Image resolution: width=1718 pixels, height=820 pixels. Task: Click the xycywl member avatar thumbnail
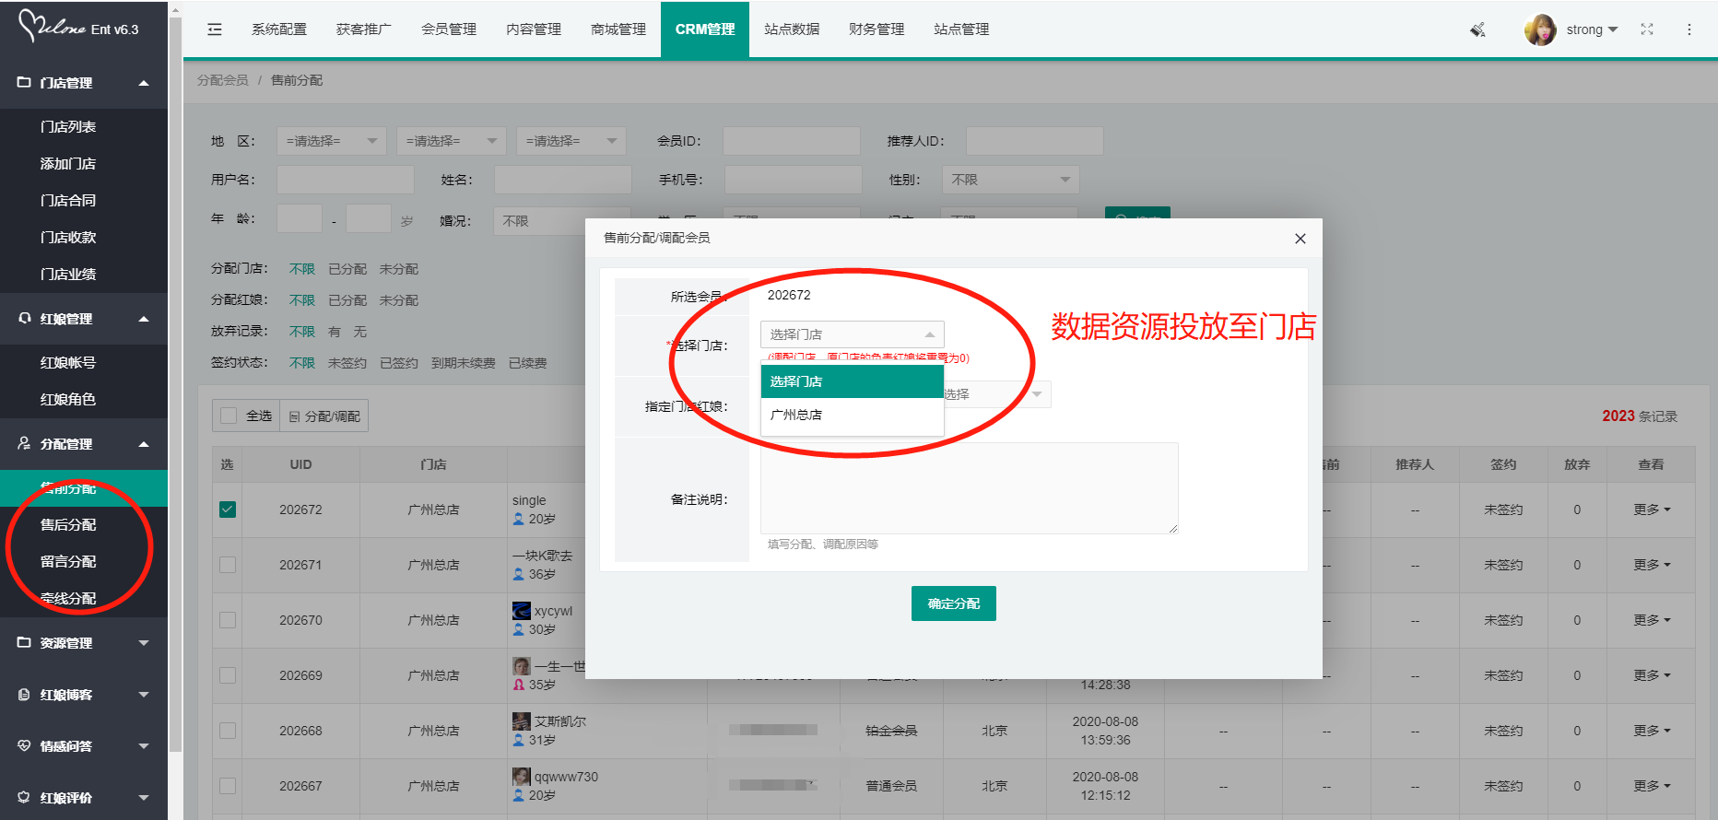(x=522, y=611)
